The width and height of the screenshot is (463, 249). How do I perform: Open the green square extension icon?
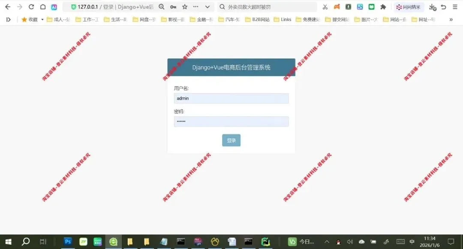[371, 7]
